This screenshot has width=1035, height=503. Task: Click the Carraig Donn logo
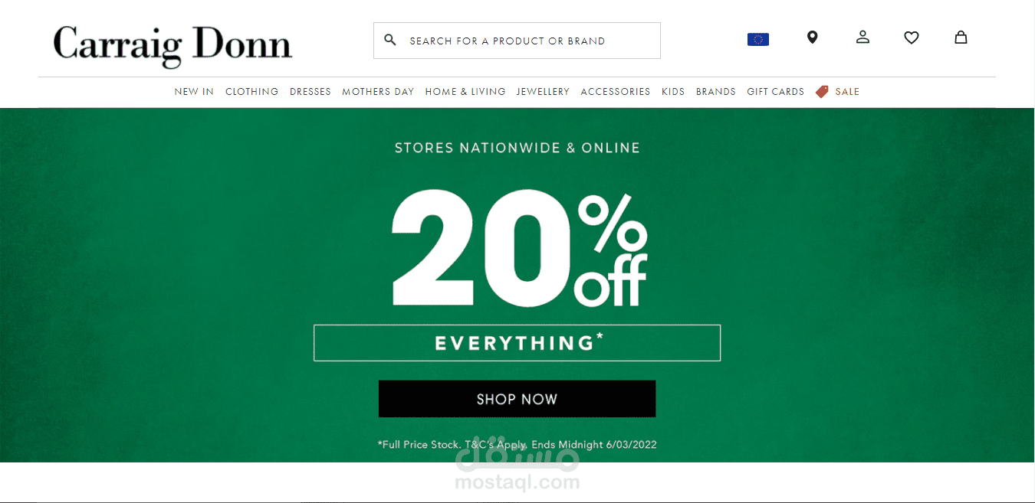coord(172,43)
